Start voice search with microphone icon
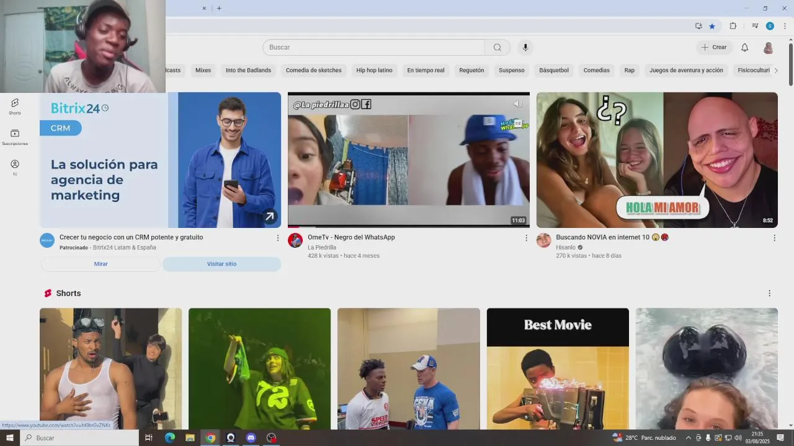The width and height of the screenshot is (794, 446). (525, 48)
